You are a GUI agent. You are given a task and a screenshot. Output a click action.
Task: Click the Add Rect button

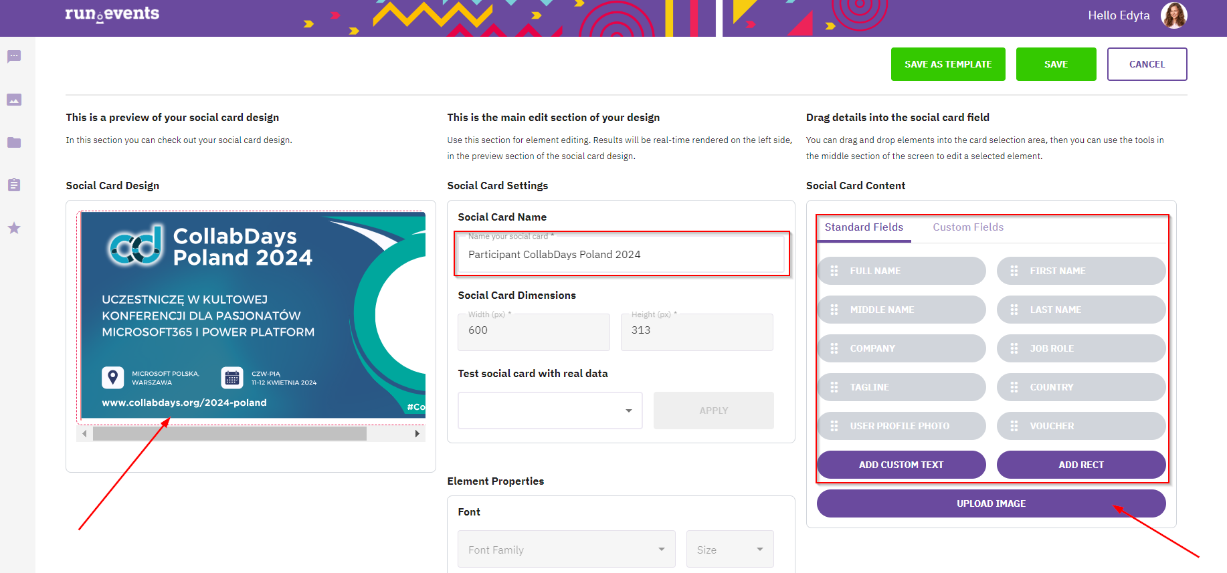(x=1081, y=465)
